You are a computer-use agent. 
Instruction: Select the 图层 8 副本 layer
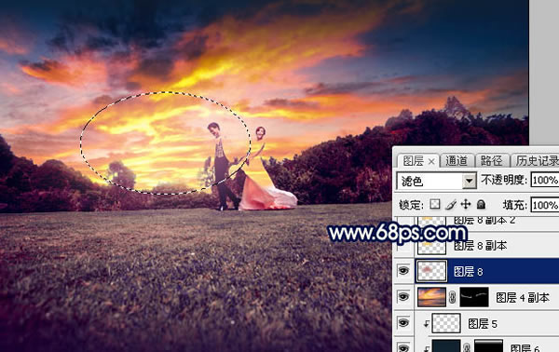click(x=487, y=245)
